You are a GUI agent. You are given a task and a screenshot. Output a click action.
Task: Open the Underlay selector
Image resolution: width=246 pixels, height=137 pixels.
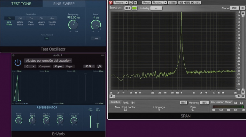(156, 8)
